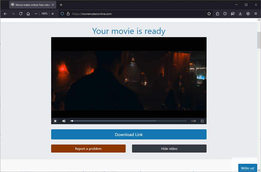Bookmark this page with star
The width and height of the screenshot is (261, 172).
[x=209, y=14]
